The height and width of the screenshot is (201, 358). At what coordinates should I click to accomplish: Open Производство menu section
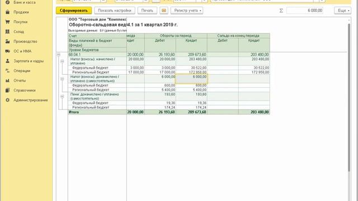25,41
